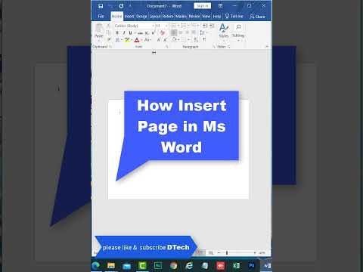
Task: Switch to the Design tab
Action: tap(141, 16)
